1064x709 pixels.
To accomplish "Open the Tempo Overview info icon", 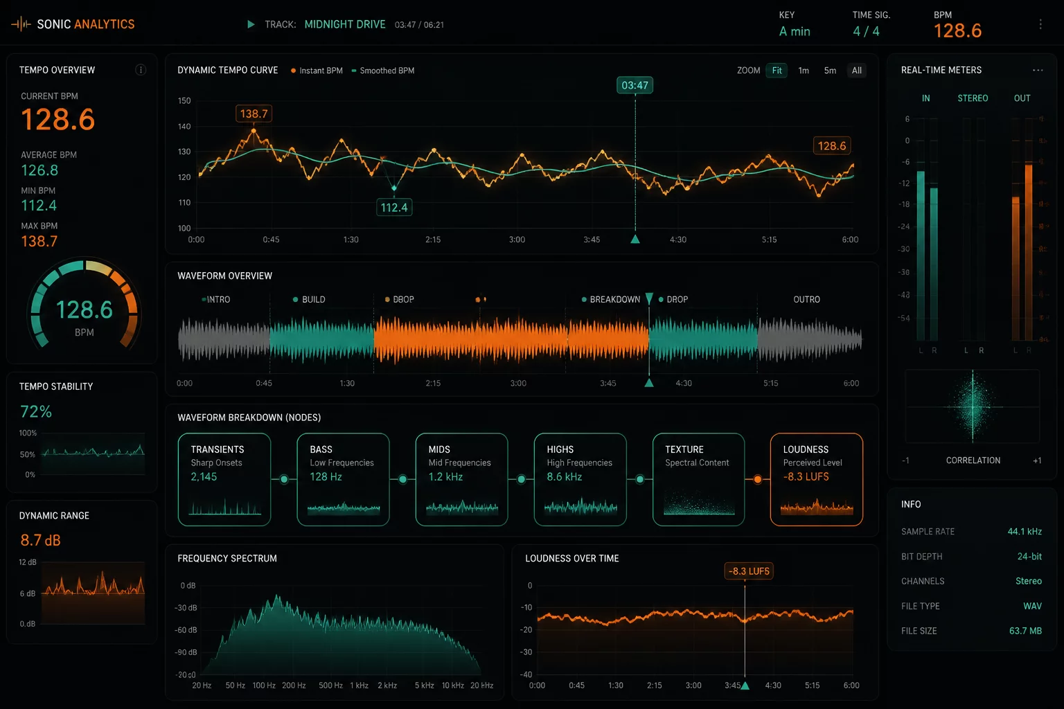I will [x=141, y=70].
